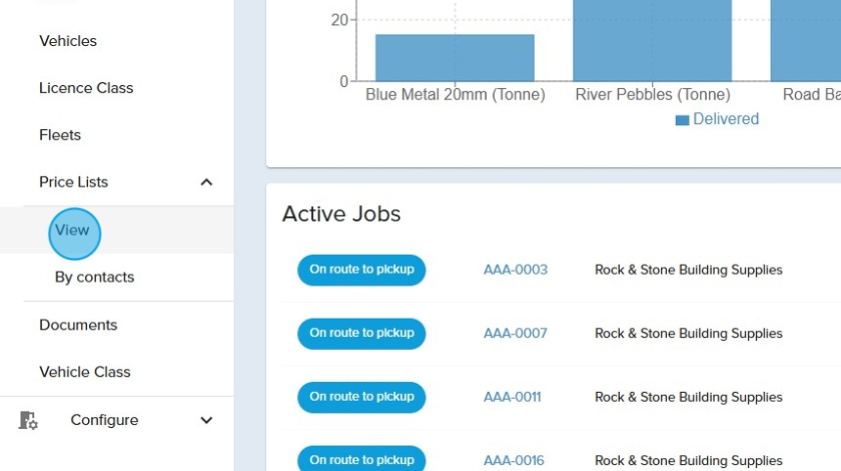The image size is (841, 471).
Task: Go to Licence Class page
Action: 86,88
